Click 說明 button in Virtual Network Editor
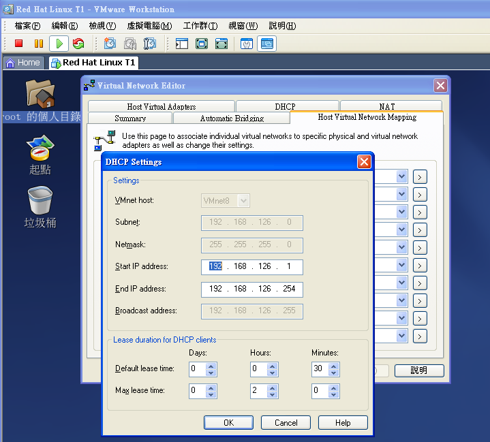Image resolution: width=490 pixels, height=442 pixels. coord(419,370)
